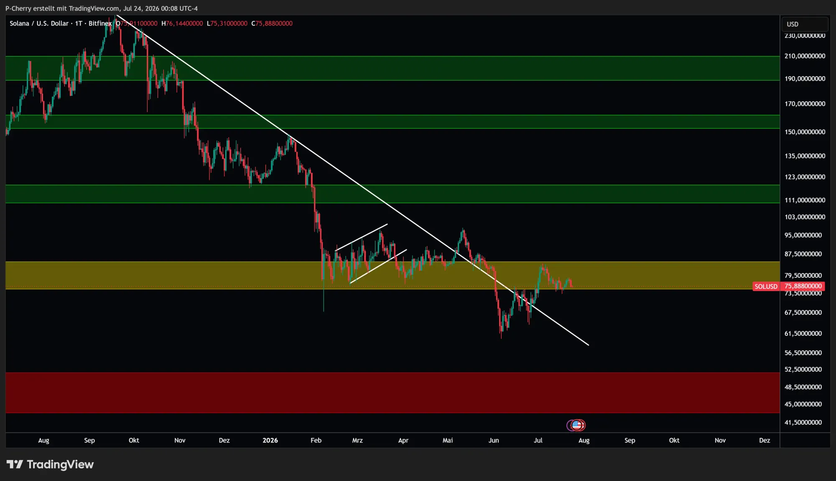Screen dimensions: 836x481
Task: Click the 103,00000000 price axis label
Action: coord(805,217)
